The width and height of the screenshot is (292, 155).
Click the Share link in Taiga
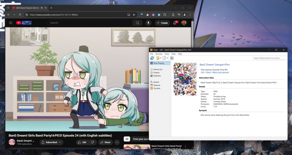pyautogui.click(x=208, y=72)
